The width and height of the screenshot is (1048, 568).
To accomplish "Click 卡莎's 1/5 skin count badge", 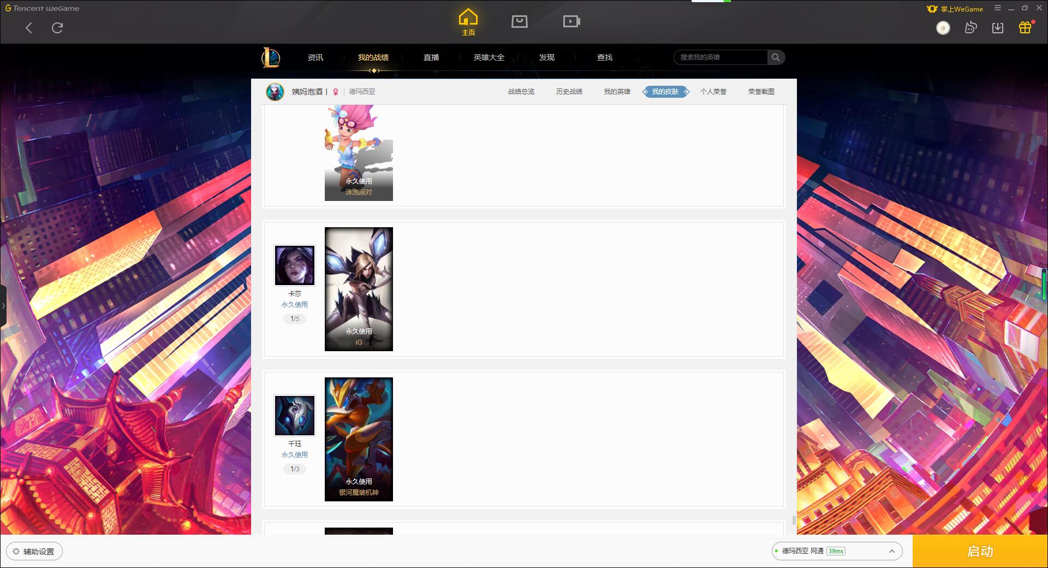I will point(295,319).
